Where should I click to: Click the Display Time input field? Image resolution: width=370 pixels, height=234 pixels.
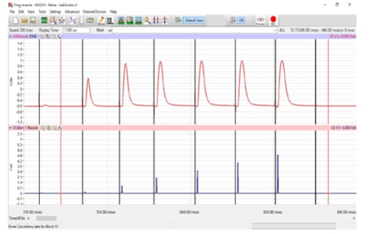tap(76, 30)
